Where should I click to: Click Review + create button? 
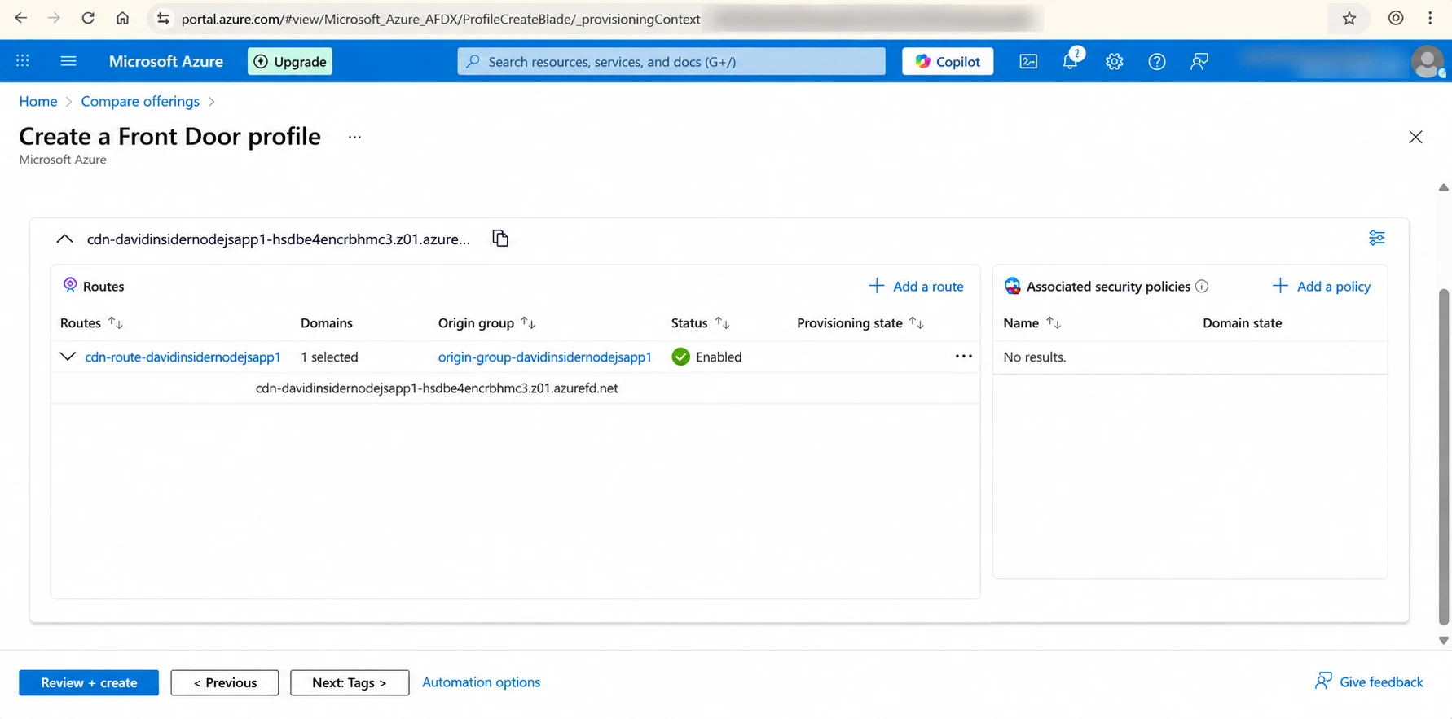(x=89, y=682)
